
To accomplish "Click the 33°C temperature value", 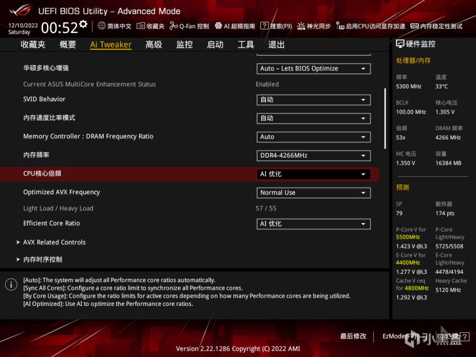I will (441, 86).
